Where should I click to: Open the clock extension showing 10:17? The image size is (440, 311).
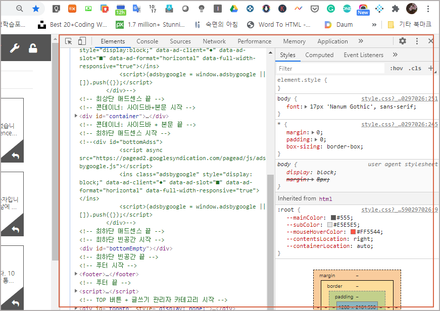153,9
